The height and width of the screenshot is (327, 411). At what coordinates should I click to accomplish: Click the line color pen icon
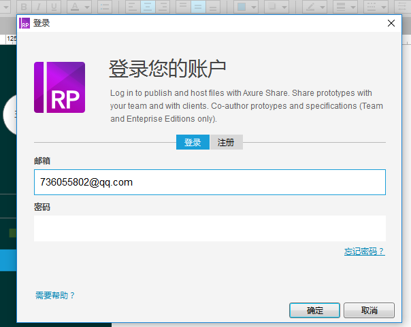click(x=310, y=7)
